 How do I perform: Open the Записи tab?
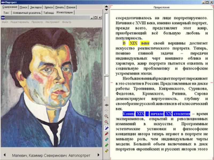[x=49, y=7]
